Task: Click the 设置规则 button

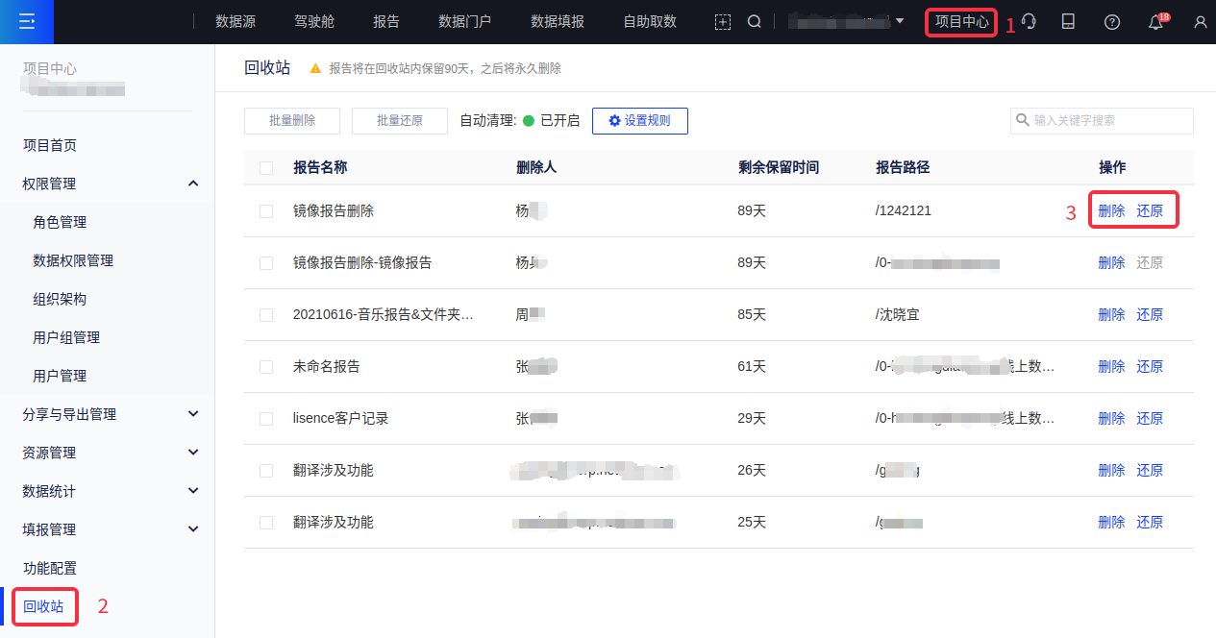Action: pyautogui.click(x=639, y=121)
